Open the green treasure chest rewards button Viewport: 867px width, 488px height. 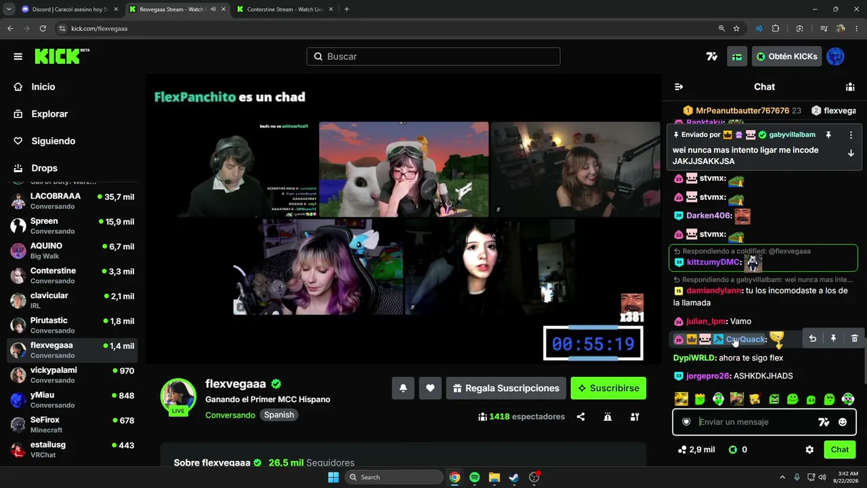[737, 56]
